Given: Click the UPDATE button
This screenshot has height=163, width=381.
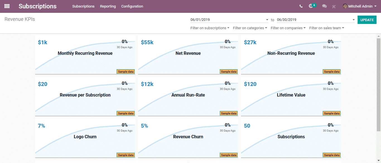Looking at the screenshot, I should [367, 20].
